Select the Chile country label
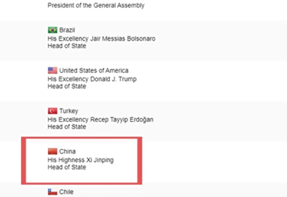Screen dimensions: 287x197 pos(66,192)
